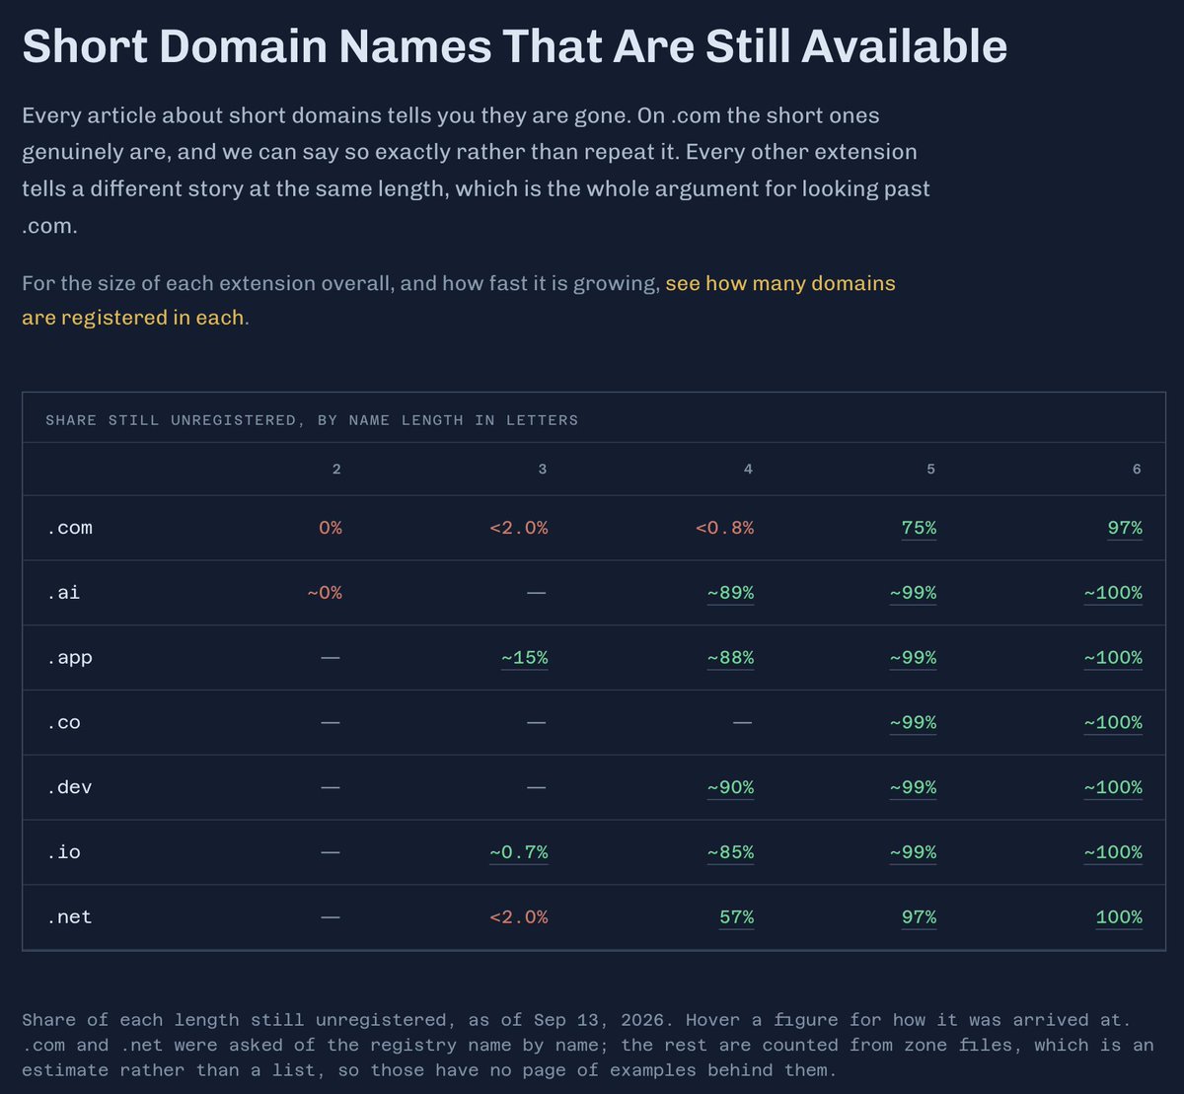Click the .co 6-letter ~100% figure
This screenshot has width=1184, height=1094.
click(1113, 723)
